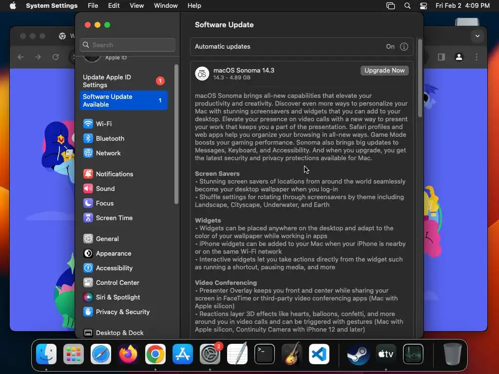Open Trash in the Dock

pyautogui.click(x=453, y=354)
